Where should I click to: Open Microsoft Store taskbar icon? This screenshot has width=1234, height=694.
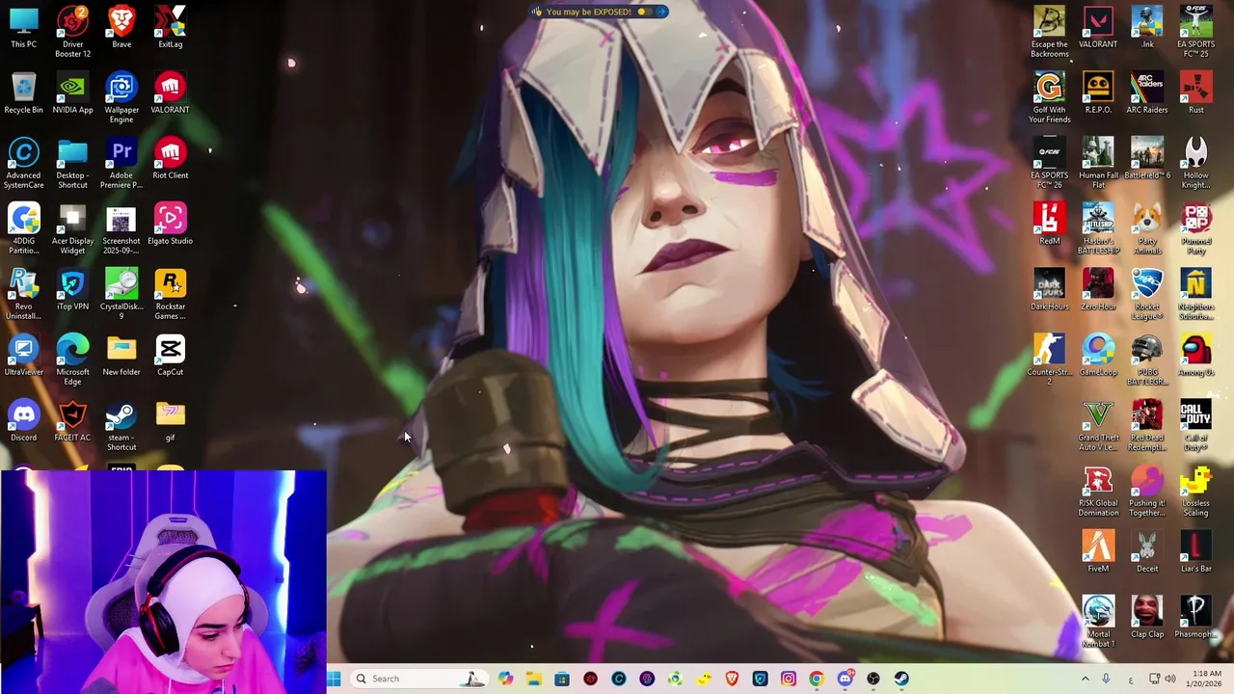(x=562, y=679)
